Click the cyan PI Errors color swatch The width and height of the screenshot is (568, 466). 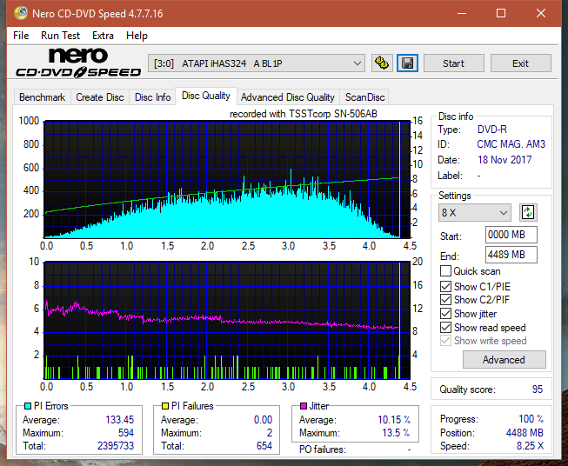pos(28,406)
